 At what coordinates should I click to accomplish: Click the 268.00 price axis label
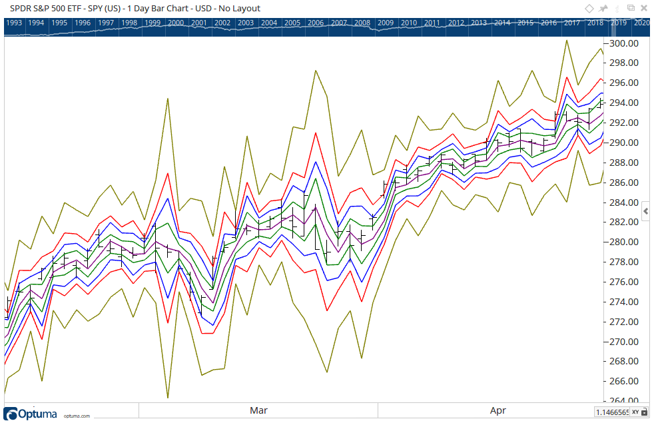(624, 361)
